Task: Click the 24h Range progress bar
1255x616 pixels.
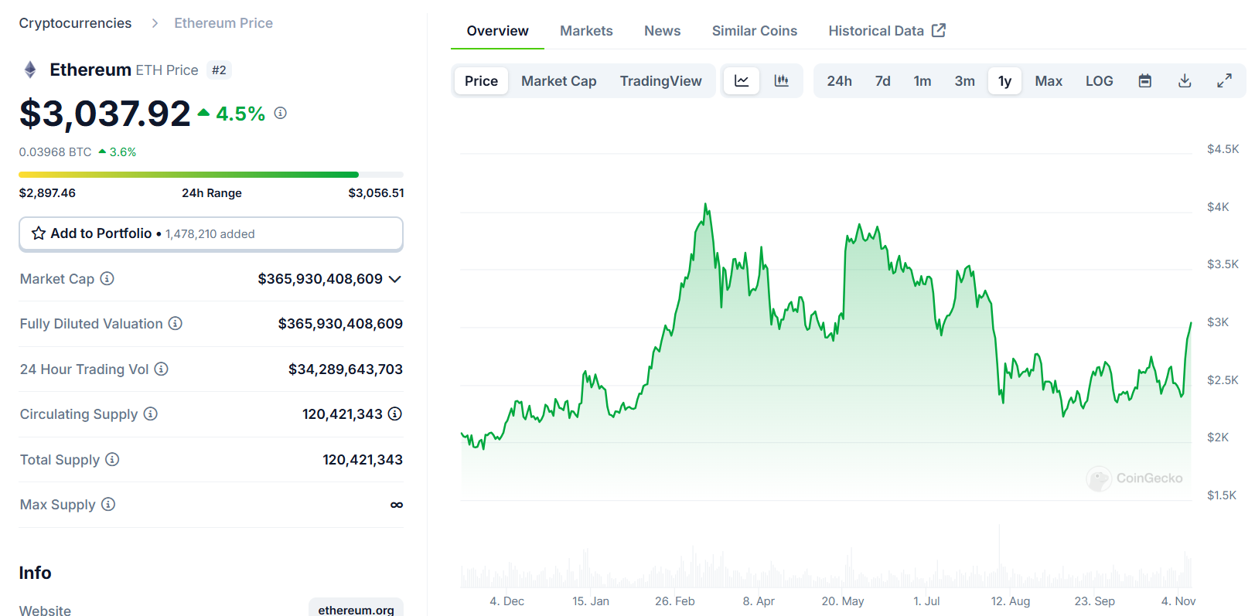Action: (211, 175)
